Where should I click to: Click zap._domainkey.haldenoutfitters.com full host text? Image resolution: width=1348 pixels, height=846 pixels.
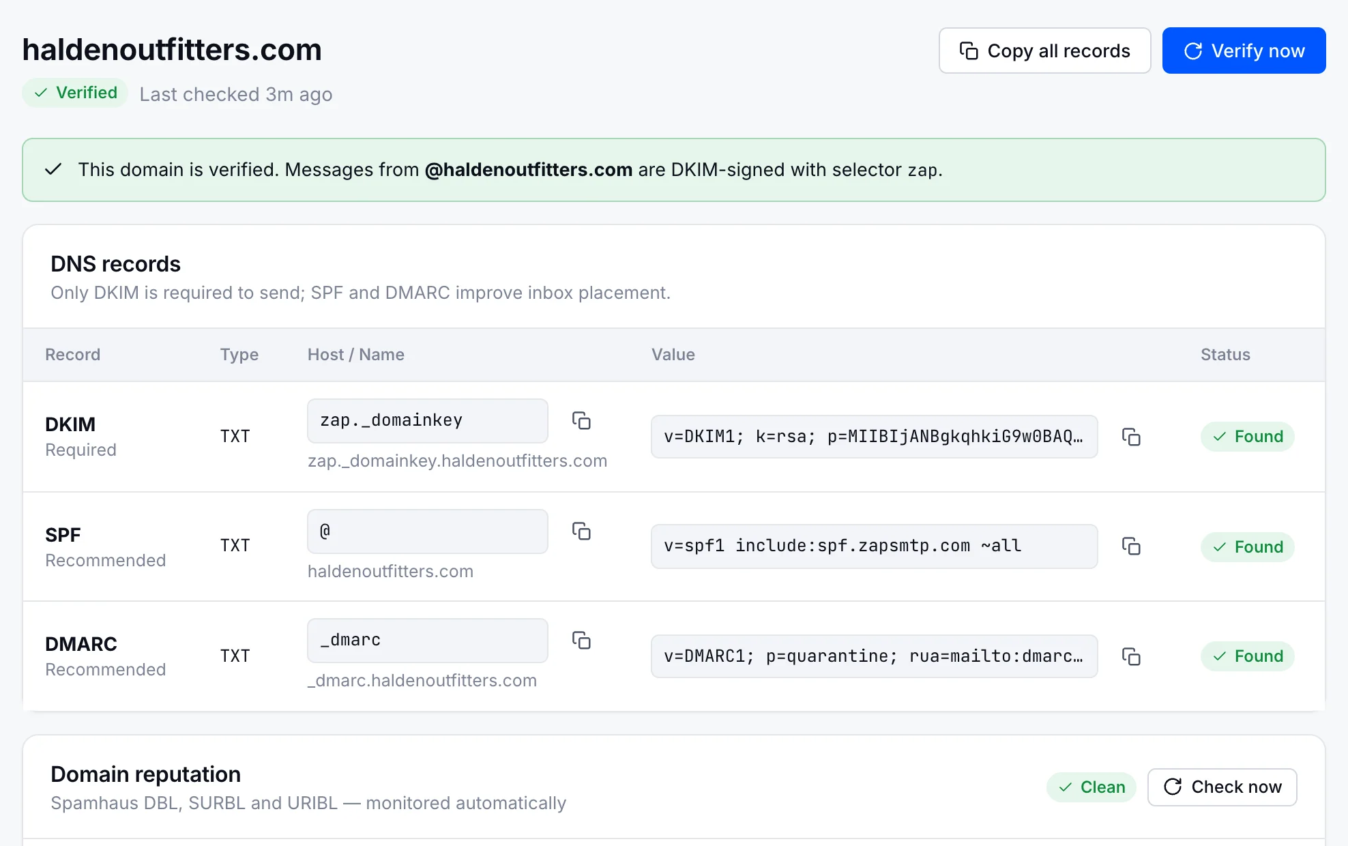[457, 461]
